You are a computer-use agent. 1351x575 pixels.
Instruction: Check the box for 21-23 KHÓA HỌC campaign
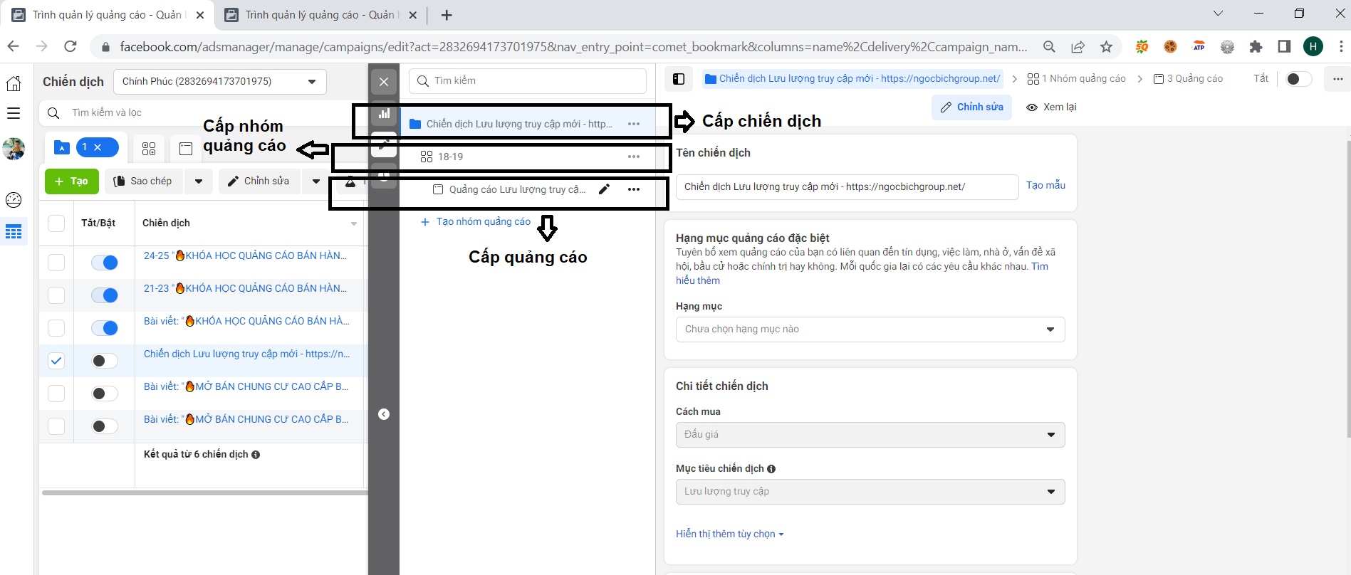(x=56, y=295)
